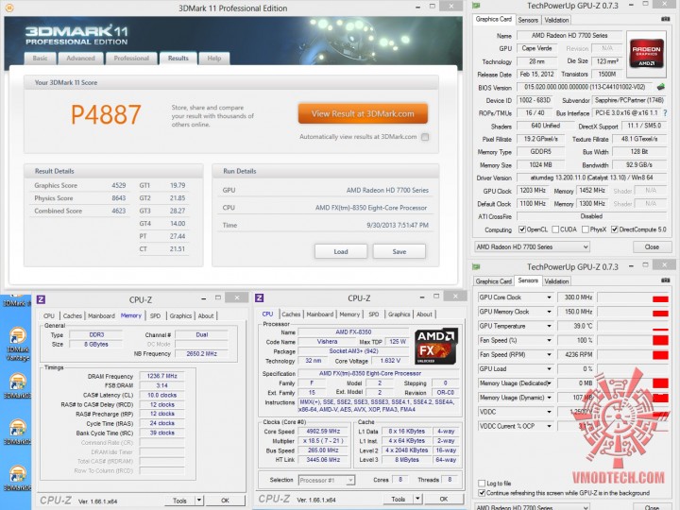This screenshot has width=680, height=510.
Task: Switch to the Basic tab in 3DMark 11
Action: tap(40, 59)
